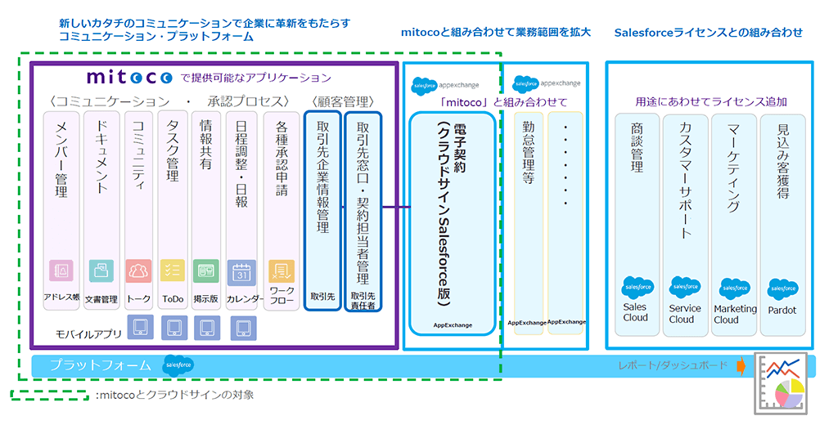Click the 〈顧客管理〉 heading

pyautogui.click(x=343, y=101)
